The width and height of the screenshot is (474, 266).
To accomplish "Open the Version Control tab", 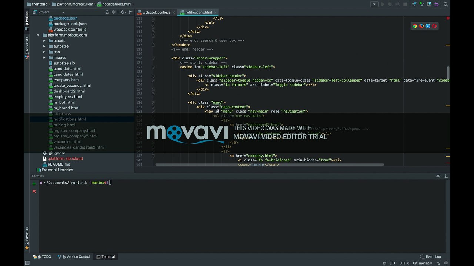I will (x=74, y=256).
